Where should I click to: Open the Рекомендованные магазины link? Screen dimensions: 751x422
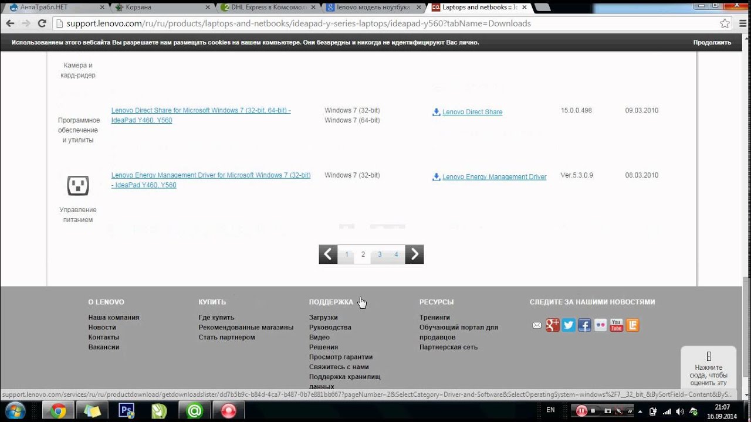[246, 327]
